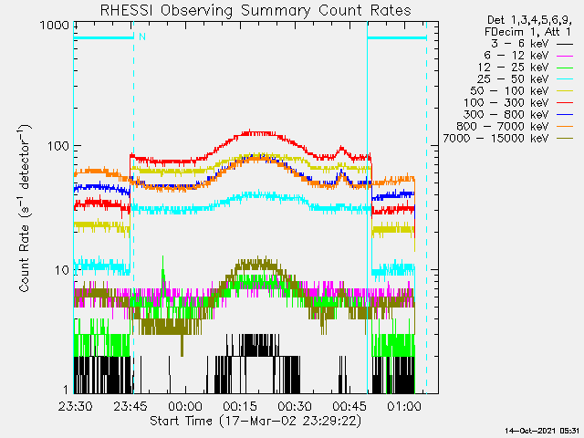Click the '00:45' x-axis time label
584x438 pixels.
[x=349, y=406]
